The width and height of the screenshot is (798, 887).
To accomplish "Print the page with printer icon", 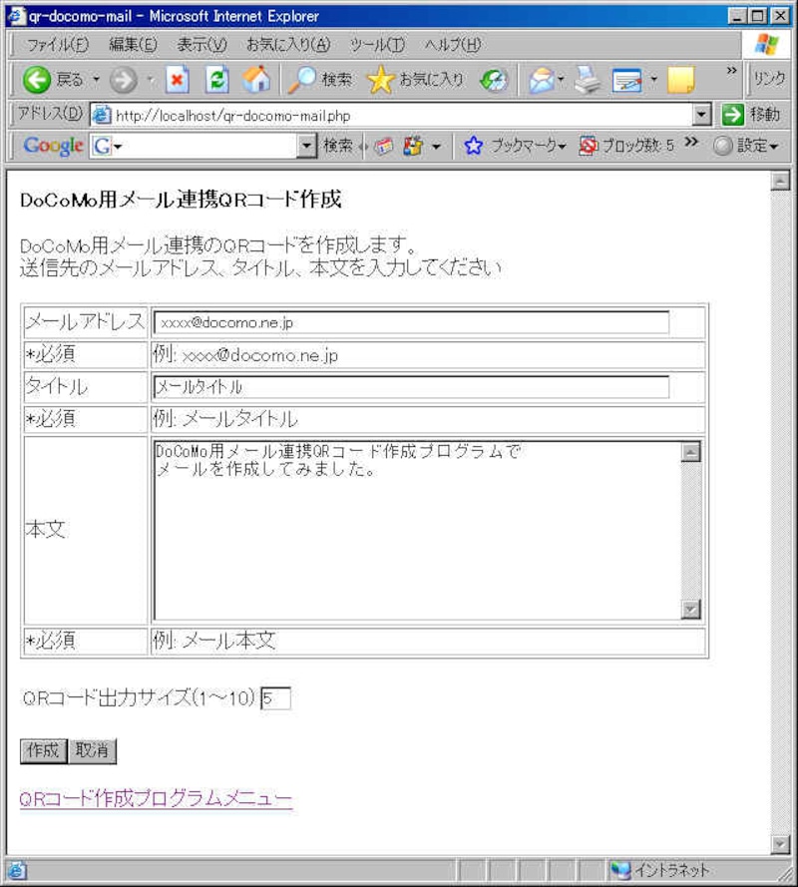I will coord(588,80).
